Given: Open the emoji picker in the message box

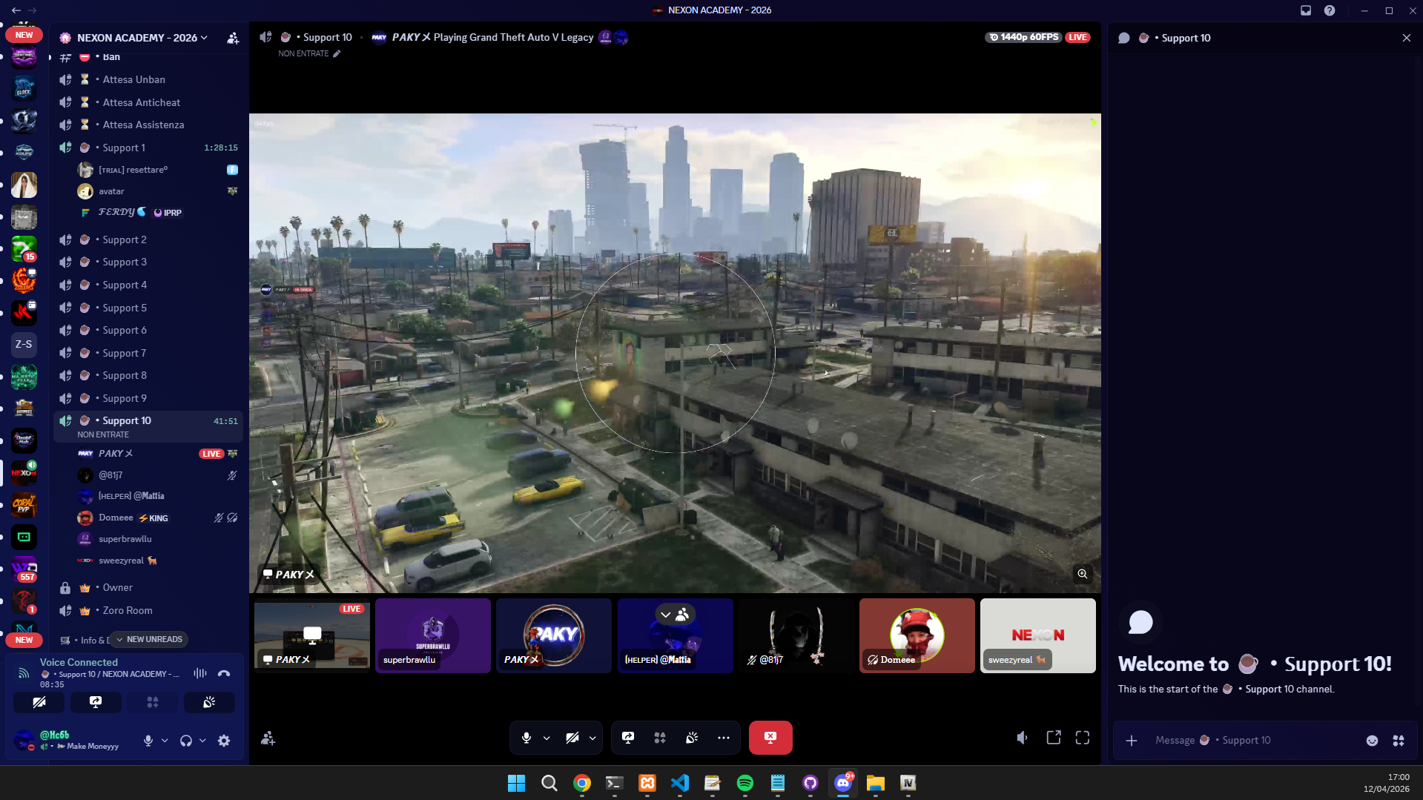Looking at the screenshot, I should [x=1373, y=740].
